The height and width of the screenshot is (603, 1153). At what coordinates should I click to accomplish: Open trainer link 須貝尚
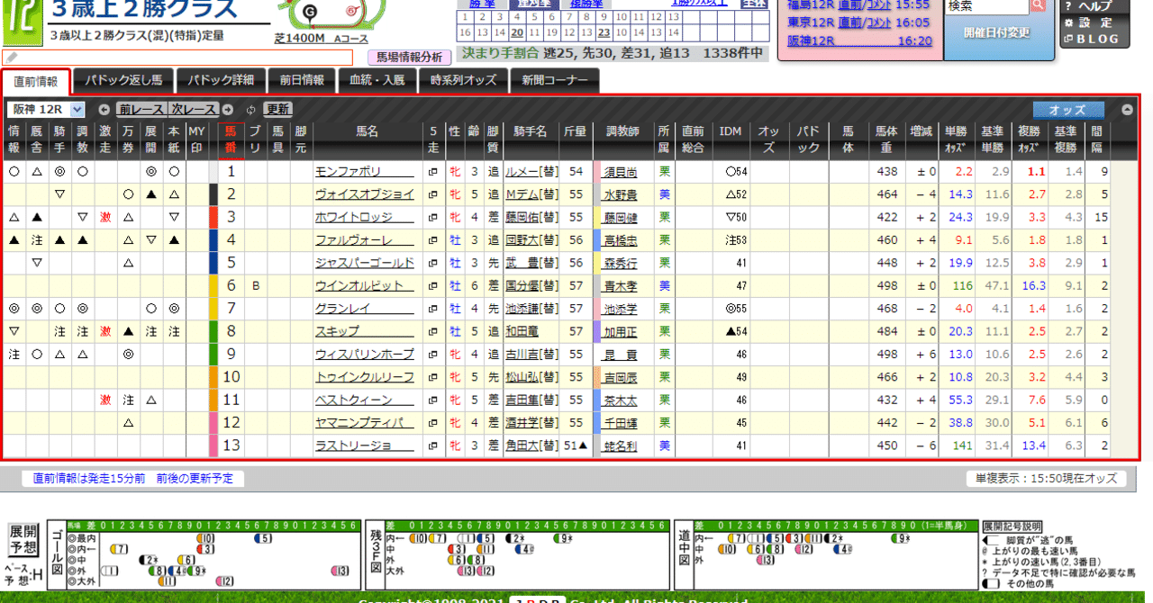coord(621,171)
